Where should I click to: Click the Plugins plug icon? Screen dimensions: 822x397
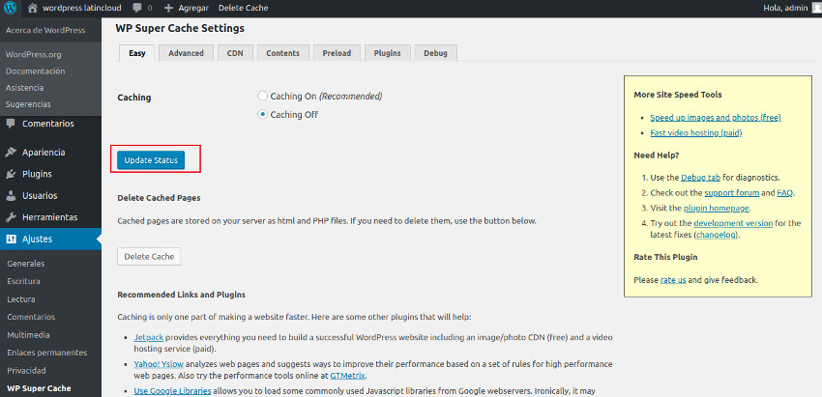pos(11,175)
